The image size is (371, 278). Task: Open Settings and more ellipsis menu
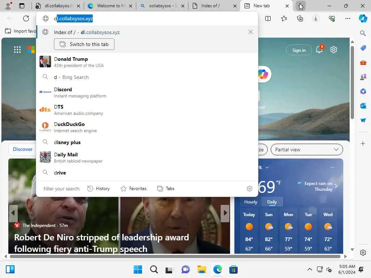(347, 18)
